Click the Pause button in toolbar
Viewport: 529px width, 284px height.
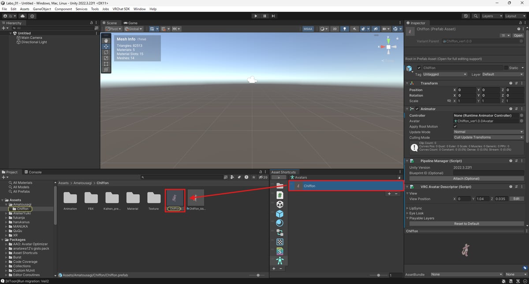pyautogui.click(x=264, y=16)
